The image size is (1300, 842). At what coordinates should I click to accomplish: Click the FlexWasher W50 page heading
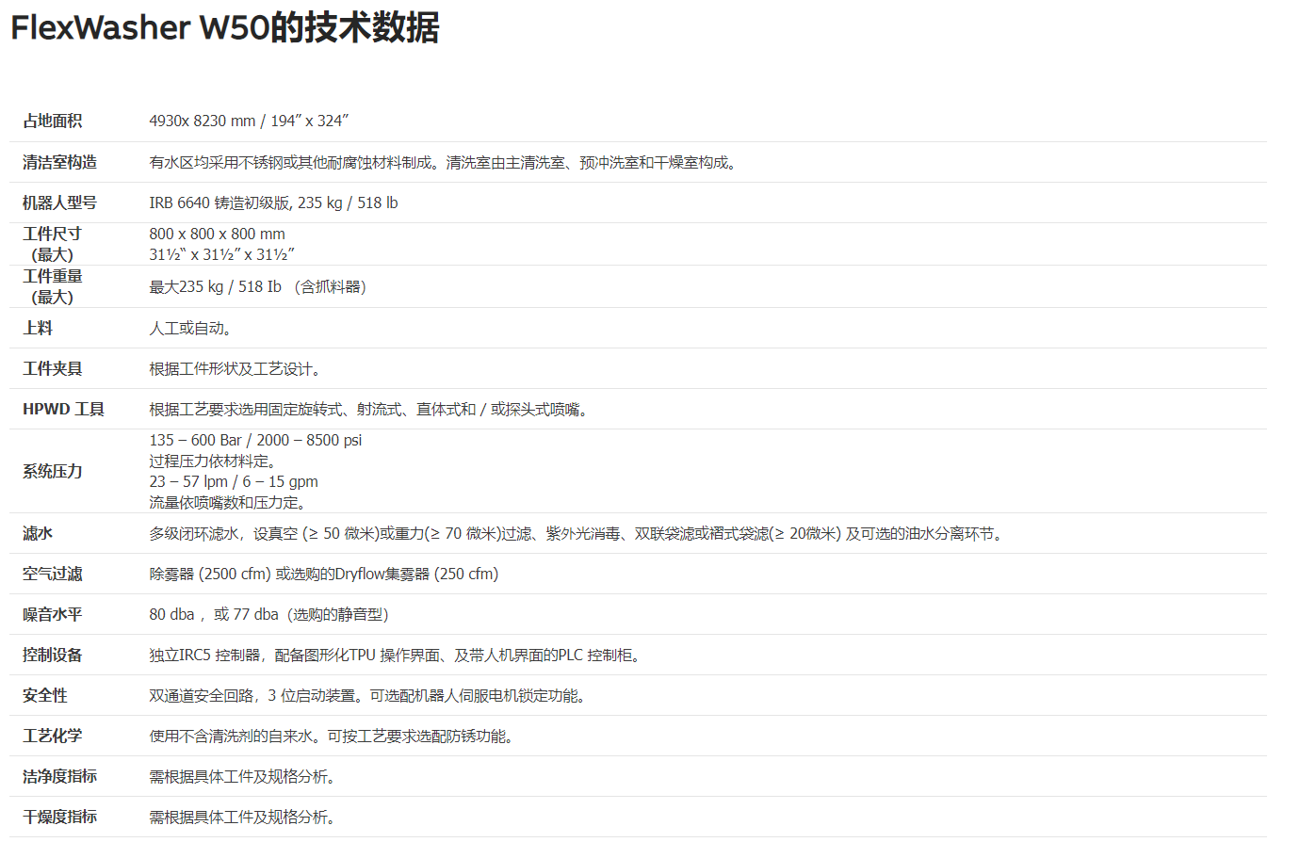(224, 27)
